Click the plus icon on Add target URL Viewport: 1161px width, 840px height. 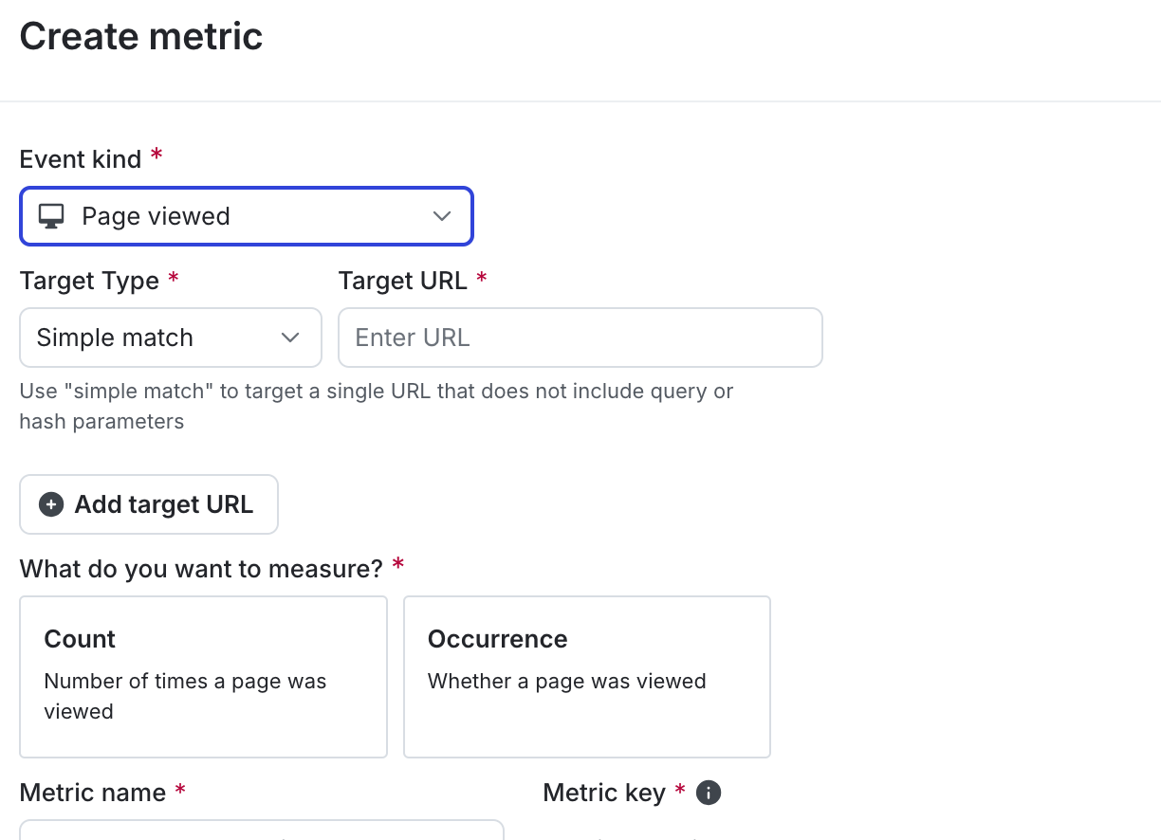click(50, 503)
